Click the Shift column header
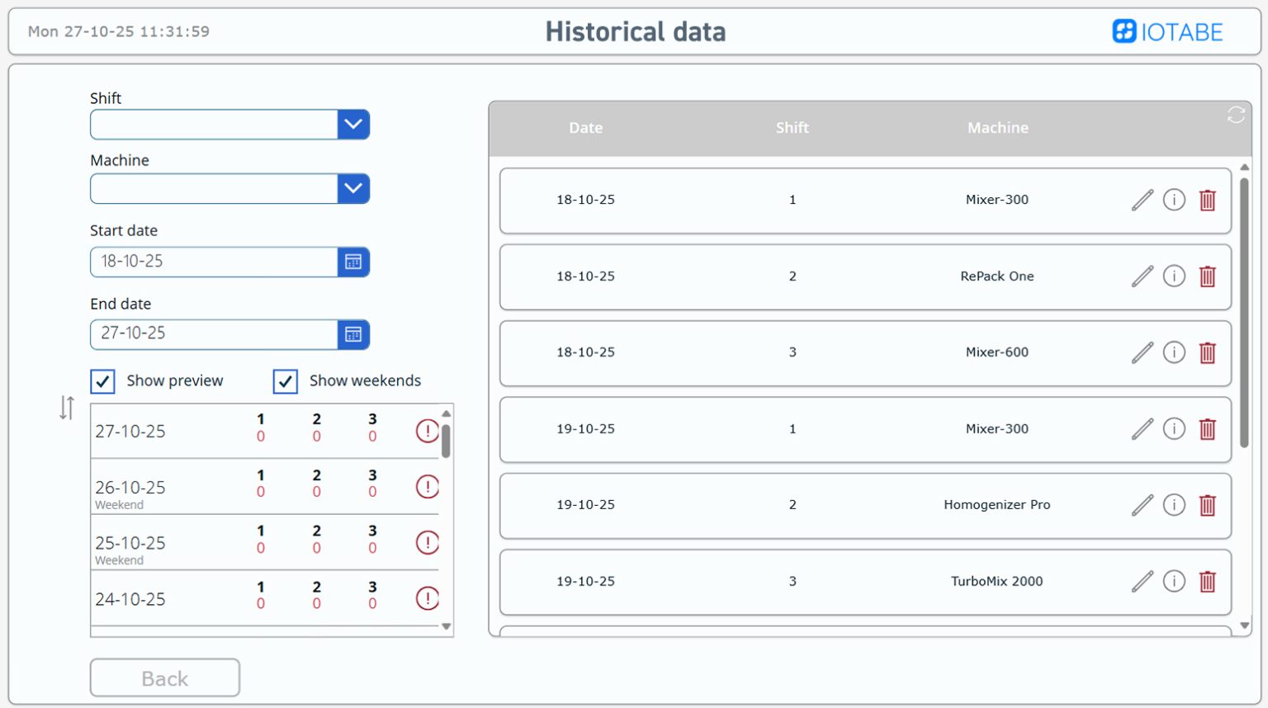The width and height of the screenshot is (1268, 708). [792, 127]
